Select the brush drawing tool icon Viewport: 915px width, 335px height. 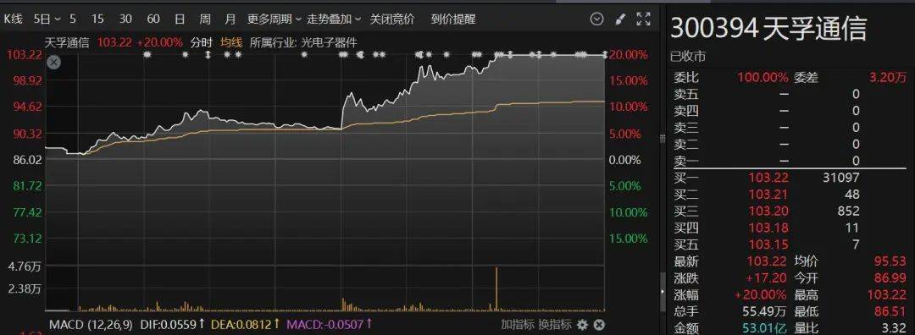pos(620,19)
